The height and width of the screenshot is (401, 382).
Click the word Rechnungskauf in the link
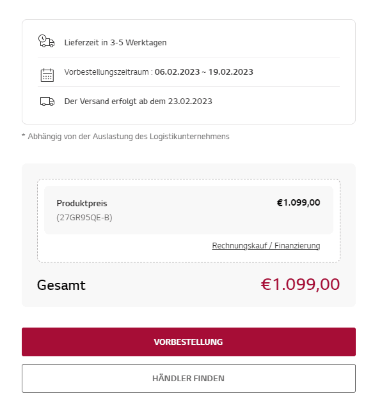pyautogui.click(x=239, y=246)
